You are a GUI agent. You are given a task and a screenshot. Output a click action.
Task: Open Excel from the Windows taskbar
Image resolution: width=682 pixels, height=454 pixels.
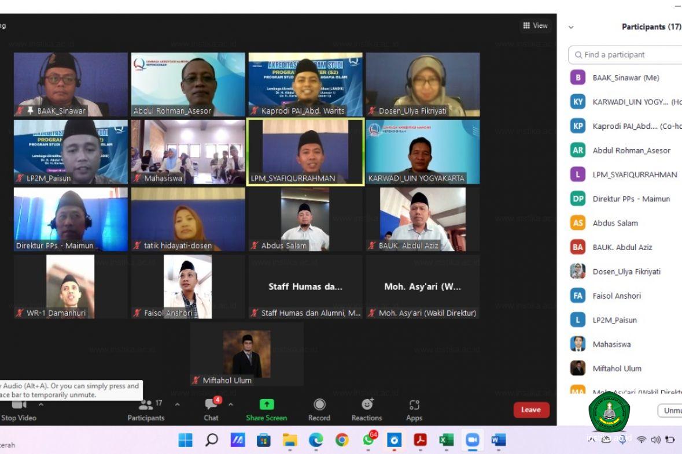pos(446,440)
